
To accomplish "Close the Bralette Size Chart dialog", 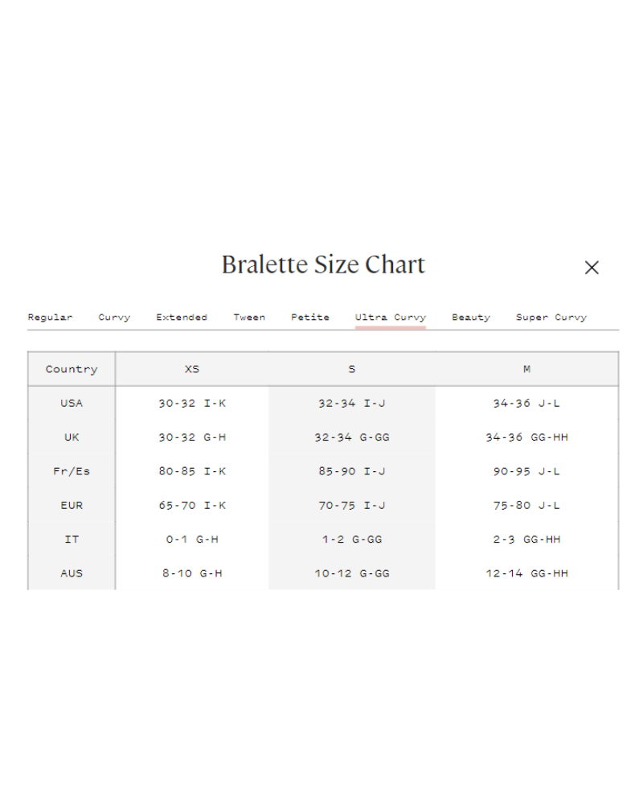I will (592, 268).
